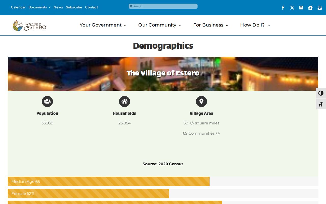326x204 pixels.
Task: Click the magnifier icon in search box
Action: (131, 6)
